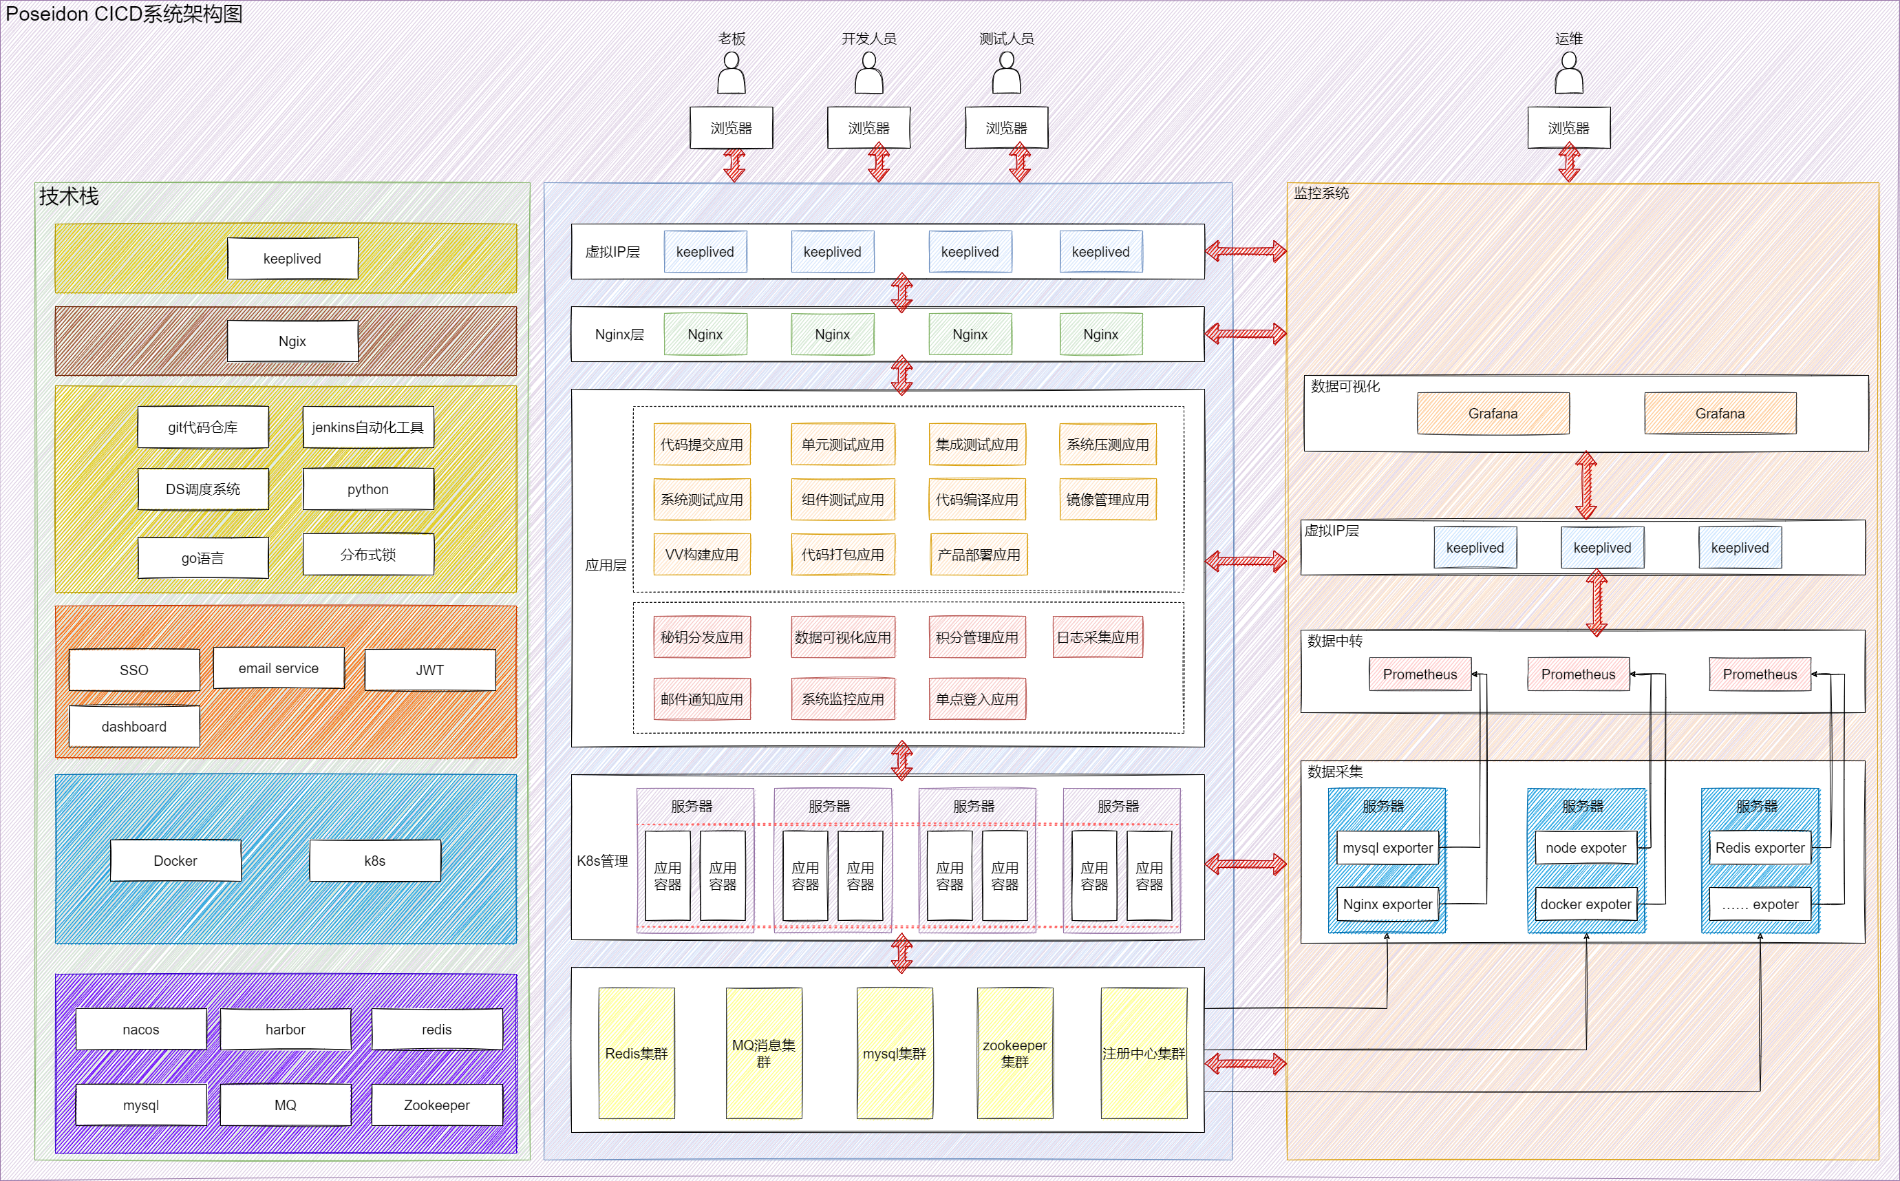Click the 老板 浏览器 box
Screen dimensions: 1900x1181
click(x=731, y=128)
